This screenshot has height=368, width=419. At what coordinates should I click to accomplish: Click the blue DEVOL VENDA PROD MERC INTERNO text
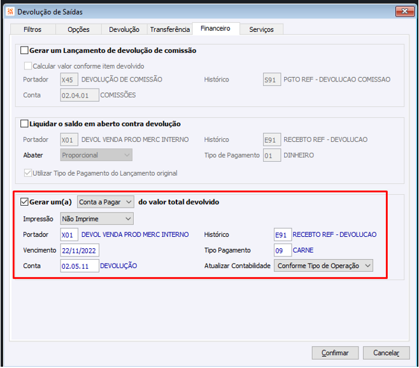tap(135, 234)
